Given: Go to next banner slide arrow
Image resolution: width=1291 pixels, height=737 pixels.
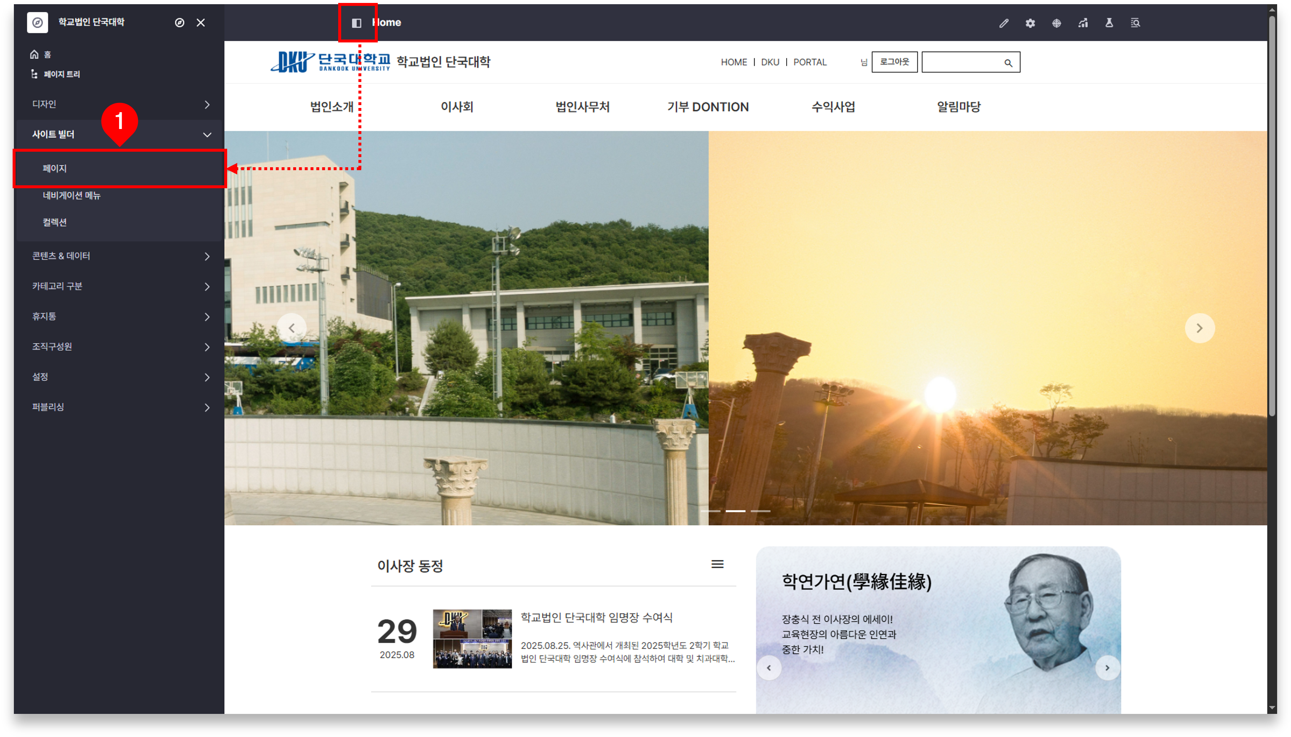Looking at the screenshot, I should click(1199, 328).
